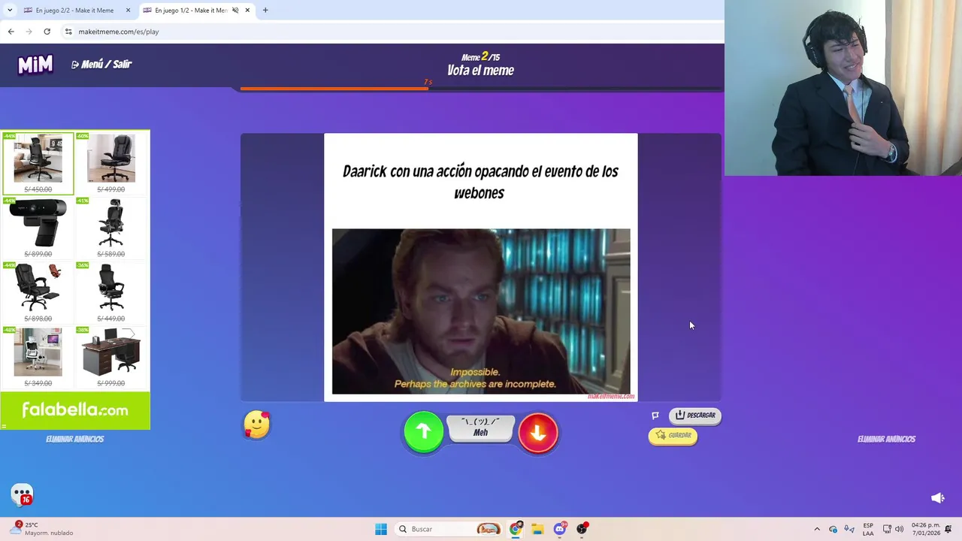This screenshot has height=541, width=962.
Task: Click the MiM logo
Action: [x=35, y=65]
